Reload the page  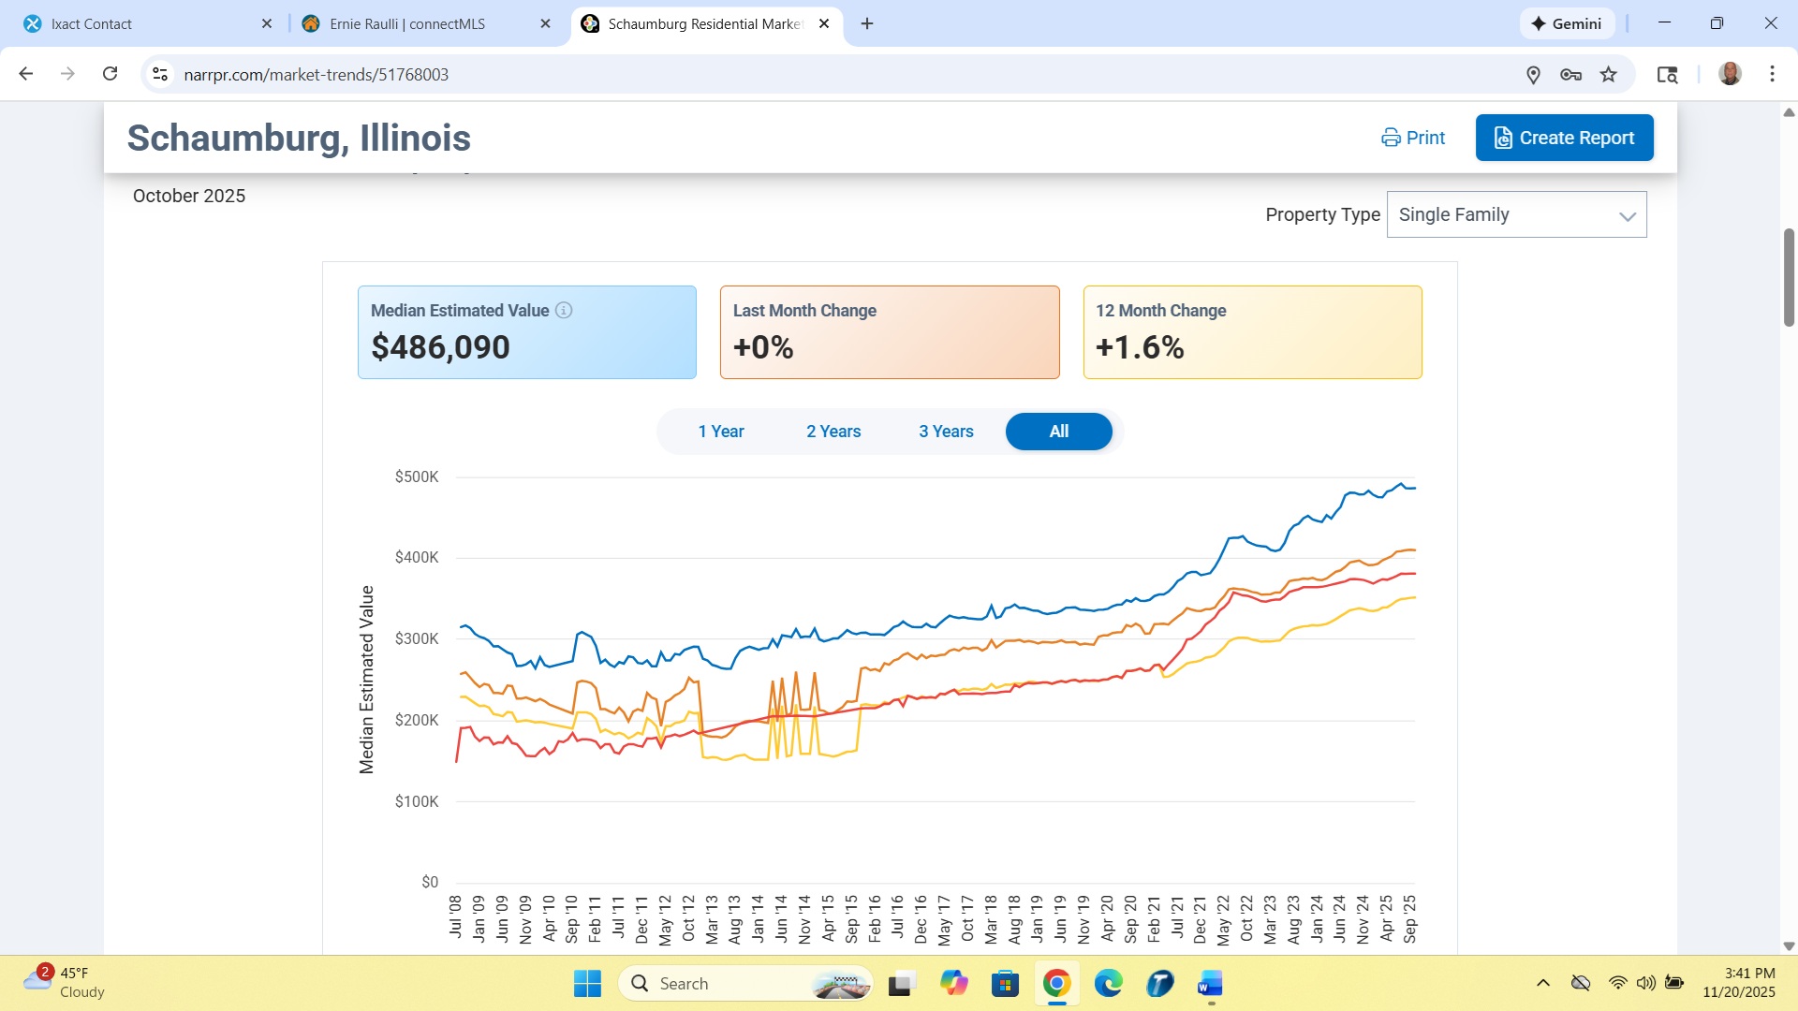pyautogui.click(x=110, y=74)
